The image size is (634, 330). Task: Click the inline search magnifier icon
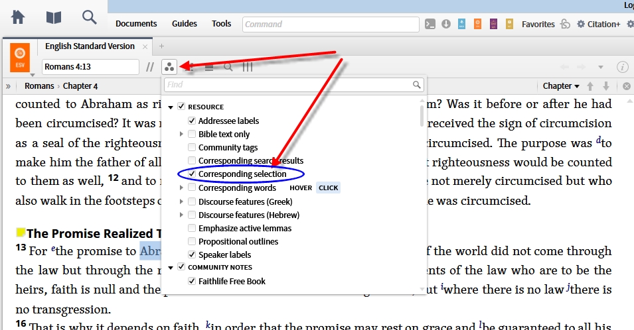(228, 67)
